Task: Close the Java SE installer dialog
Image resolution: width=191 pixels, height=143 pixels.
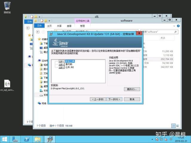Action: click(139, 33)
